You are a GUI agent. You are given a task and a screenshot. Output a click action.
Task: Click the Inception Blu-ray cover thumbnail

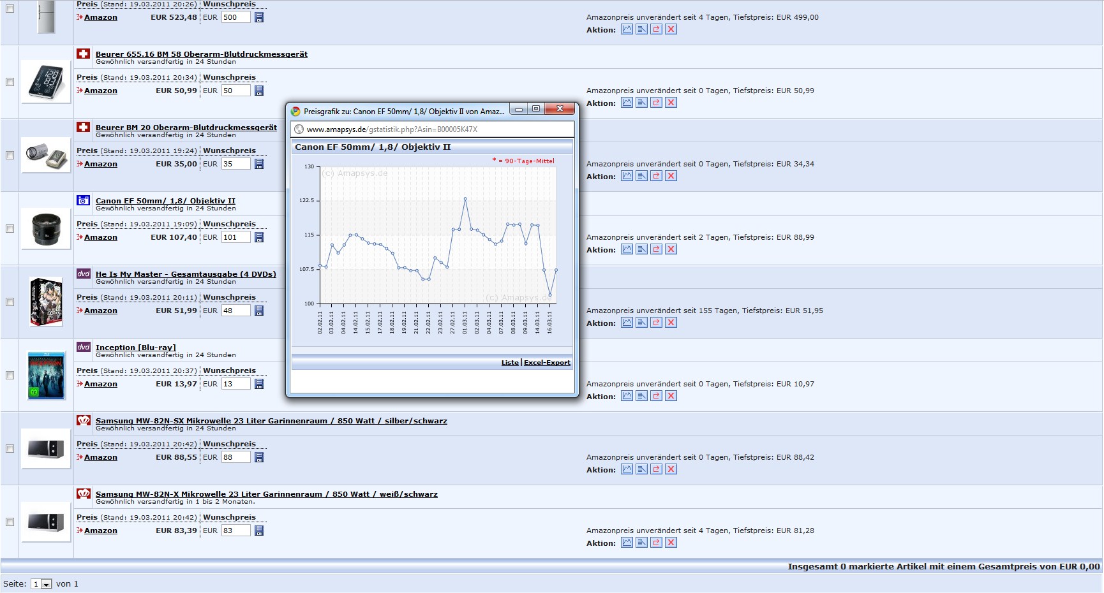click(x=46, y=376)
